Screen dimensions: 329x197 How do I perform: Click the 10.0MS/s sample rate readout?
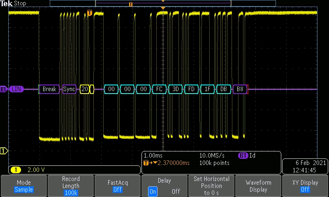click(x=212, y=156)
